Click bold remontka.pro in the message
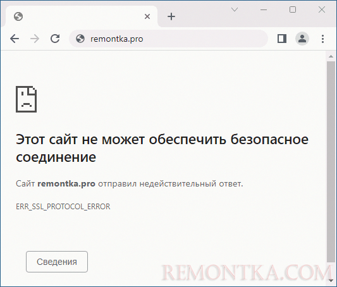This screenshot has width=337, height=287. tap(66, 184)
